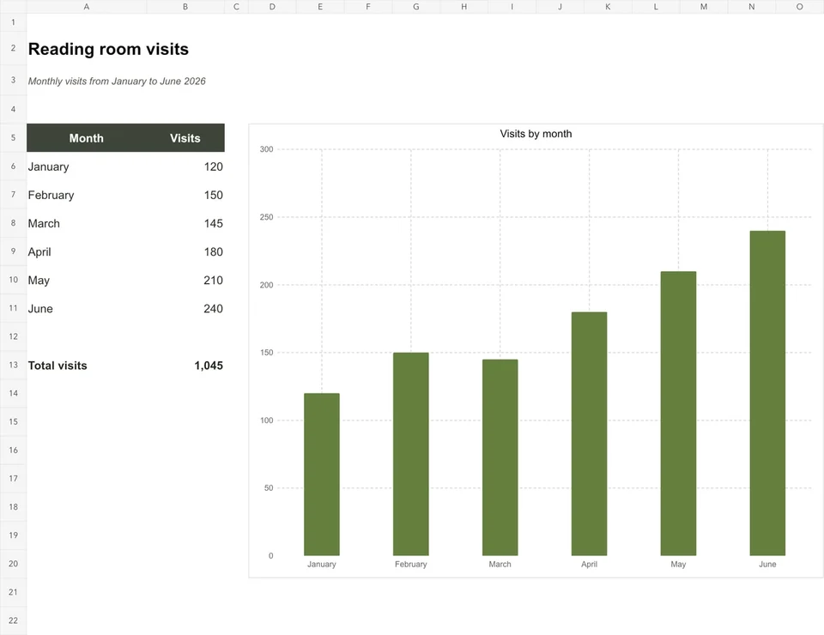Click the February bar in the chart
Image resolution: width=824 pixels, height=635 pixels.
[411, 454]
